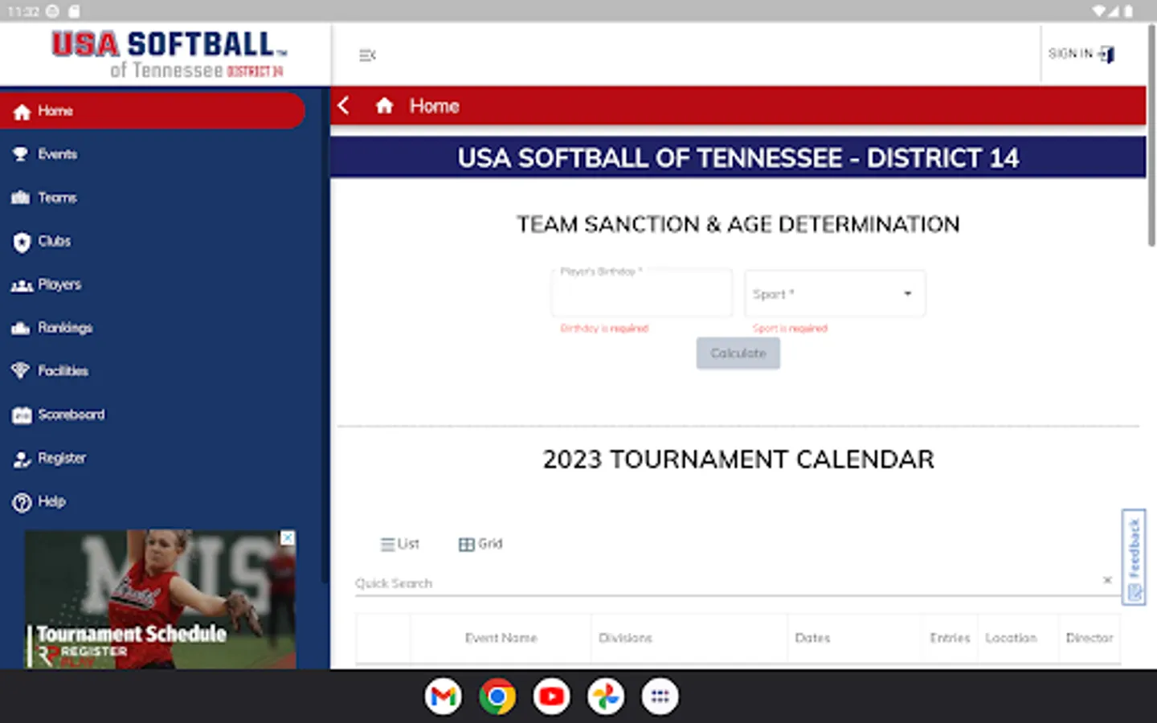Collapse the sidebar with the menu toggle icon
Screen dimensions: 1157x723
pos(367,55)
